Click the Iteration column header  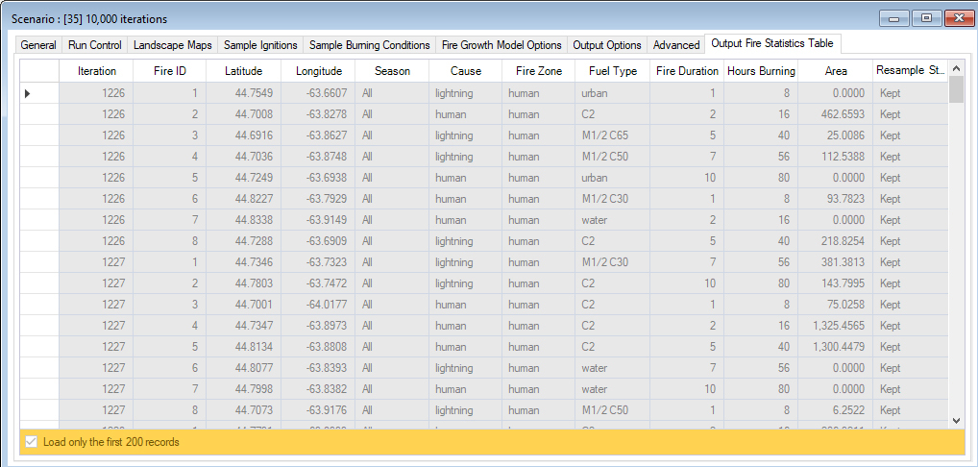pos(97,71)
